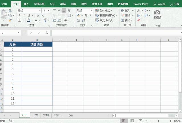Toggle Italic formatting
This screenshot has width=182, height=123.
(24, 15)
